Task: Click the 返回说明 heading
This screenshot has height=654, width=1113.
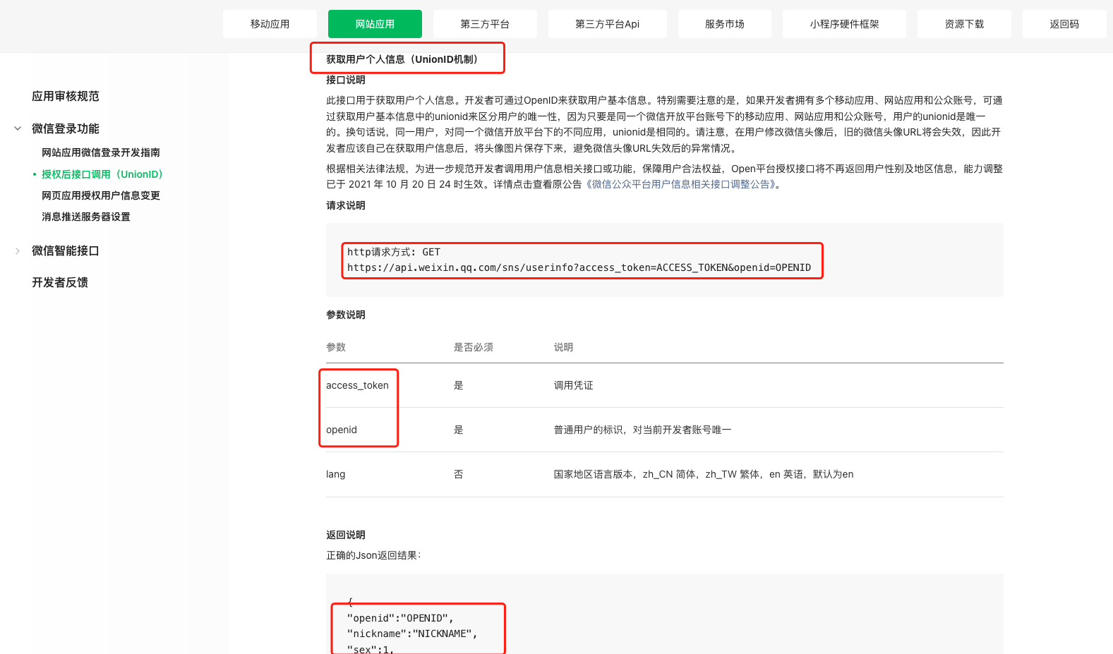Action: [x=346, y=535]
